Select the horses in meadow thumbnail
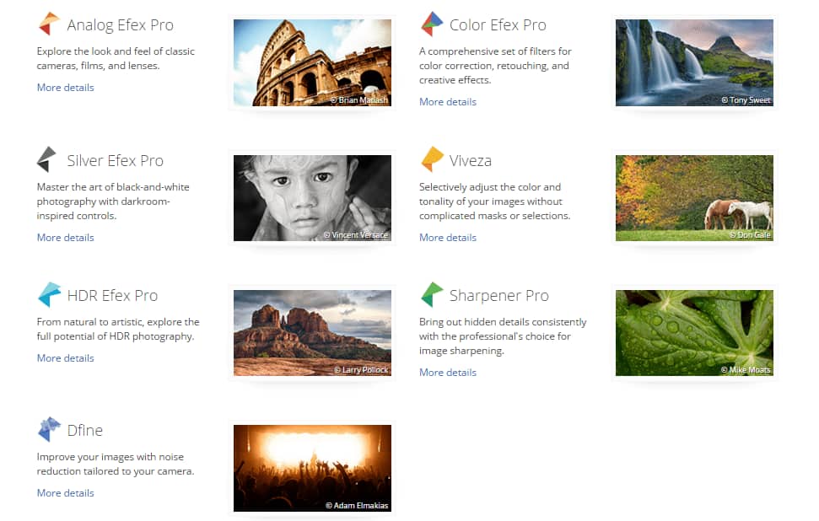Viewport: 819px width, 521px height. (694, 198)
